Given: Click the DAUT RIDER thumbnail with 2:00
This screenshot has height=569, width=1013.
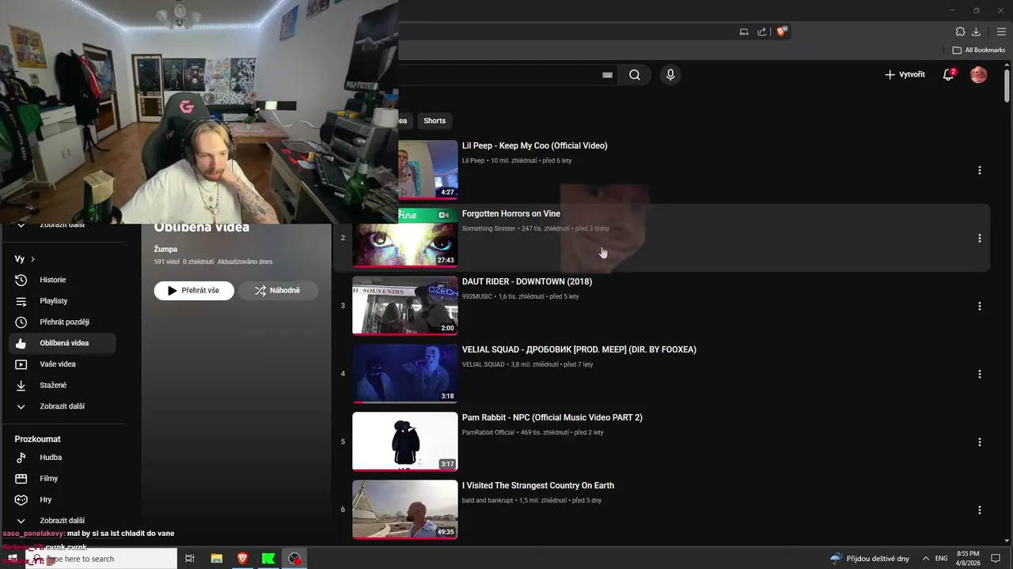Looking at the screenshot, I should [404, 305].
